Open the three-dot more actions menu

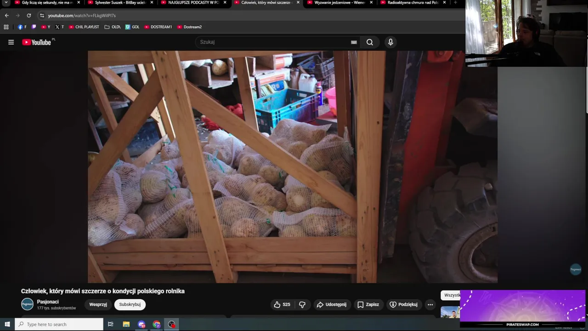pyautogui.click(x=430, y=304)
